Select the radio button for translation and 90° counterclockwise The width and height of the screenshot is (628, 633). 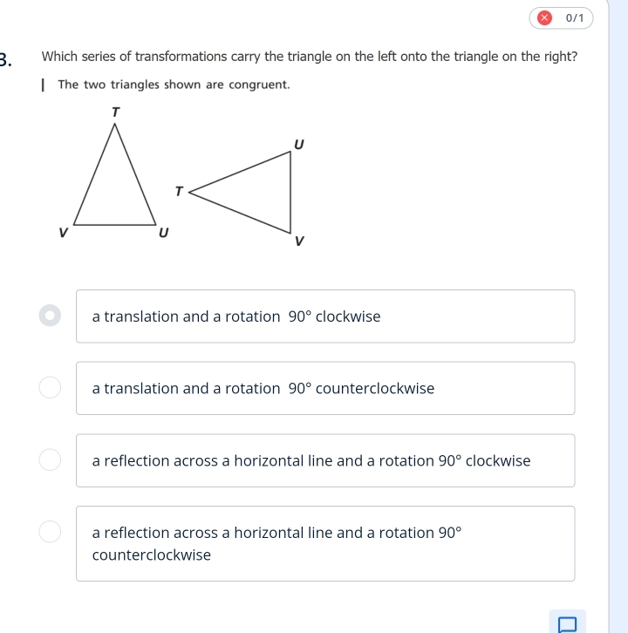point(51,388)
